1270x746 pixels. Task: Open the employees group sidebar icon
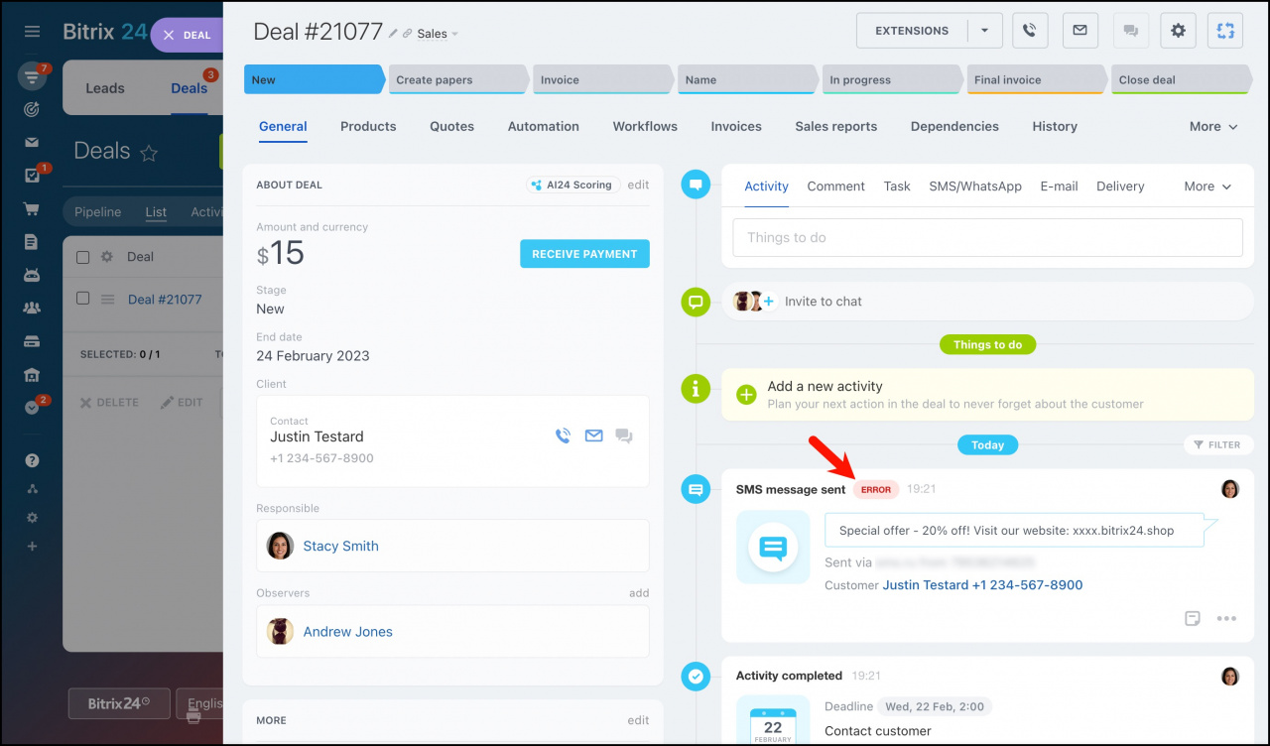pos(32,309)
